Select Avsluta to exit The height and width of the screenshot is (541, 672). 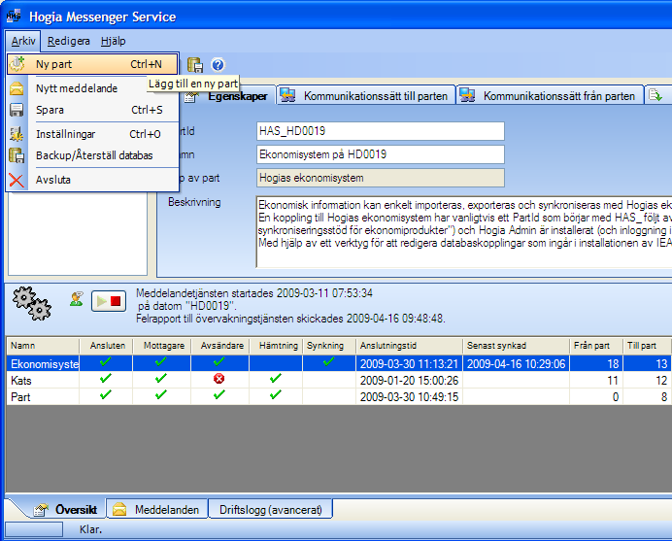pyautogui.click(x=92, y=180)
